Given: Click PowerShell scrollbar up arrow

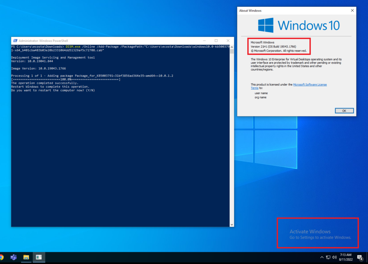Looking at the screenshot, I should 232,47.
